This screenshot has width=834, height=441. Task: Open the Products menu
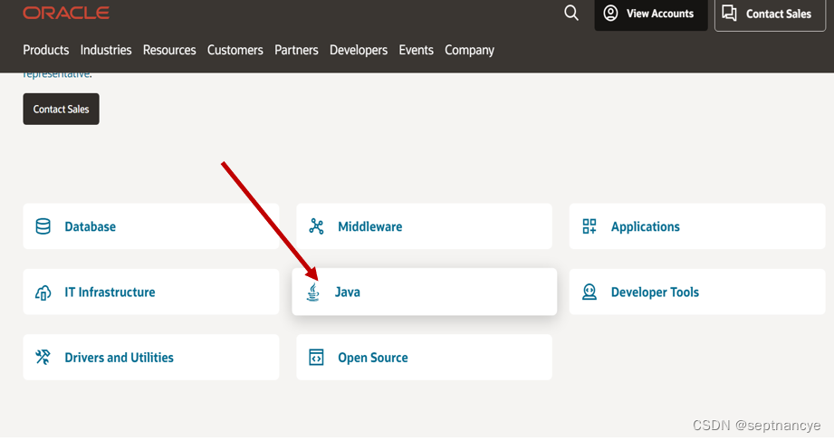tap(46, 50)
